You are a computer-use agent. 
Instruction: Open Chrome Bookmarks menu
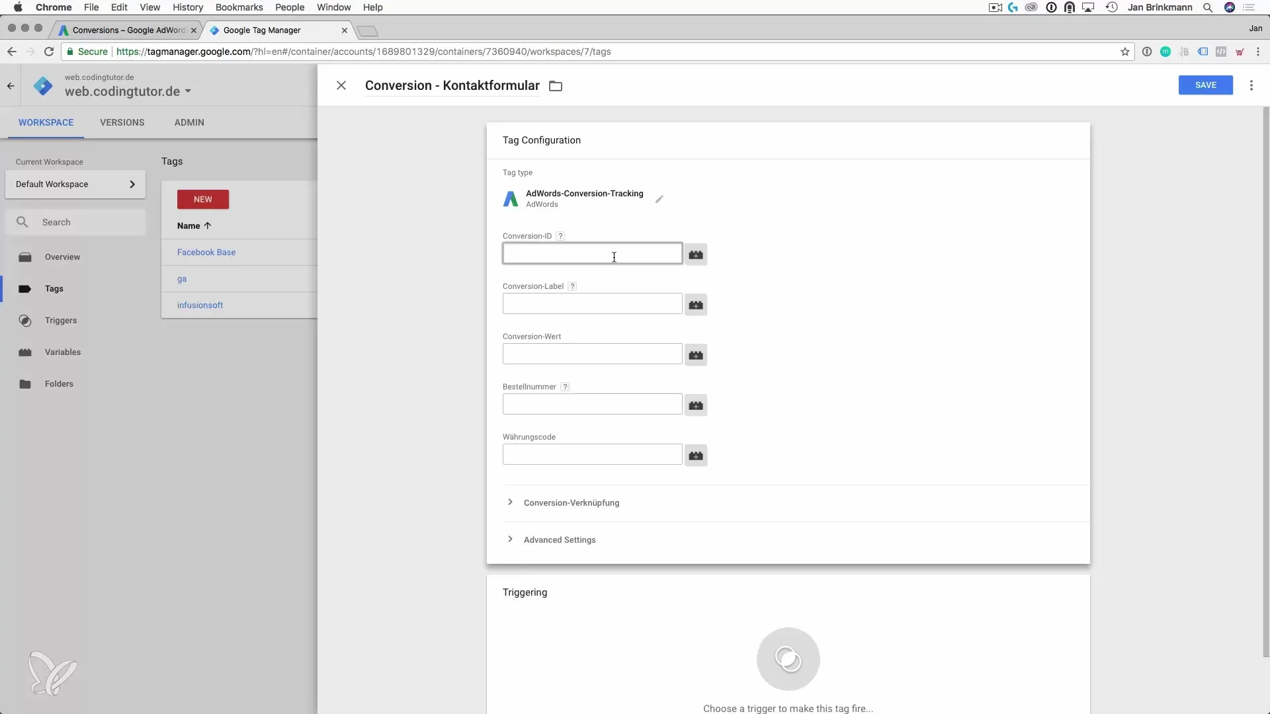click(239, 7)
